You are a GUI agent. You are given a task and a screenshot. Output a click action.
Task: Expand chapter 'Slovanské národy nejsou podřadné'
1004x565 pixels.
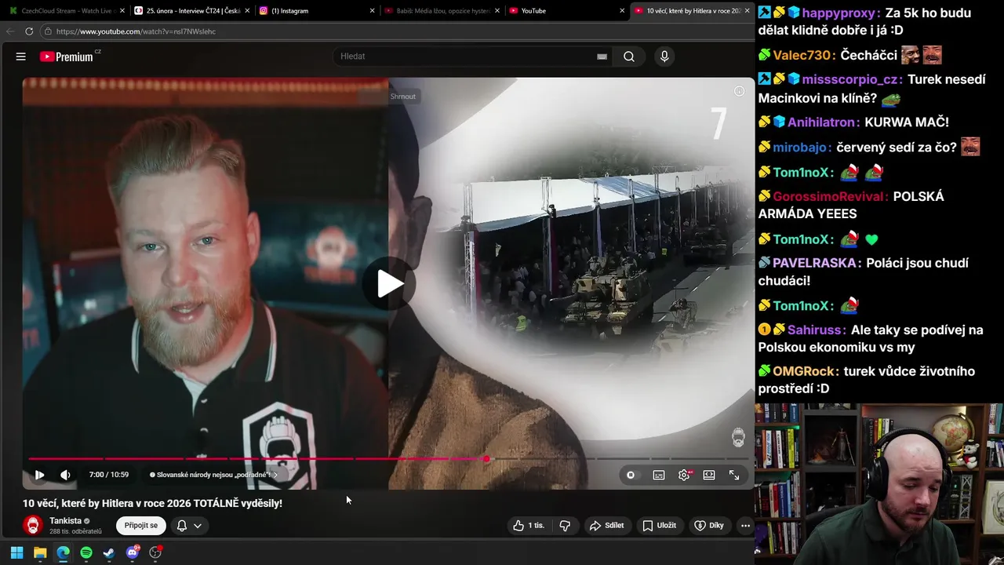(x=213, y=475)
